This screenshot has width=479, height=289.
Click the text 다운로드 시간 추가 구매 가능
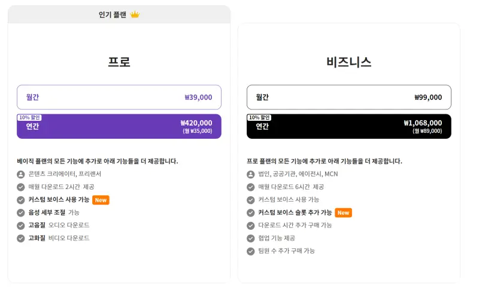click(x=295, y=225)
